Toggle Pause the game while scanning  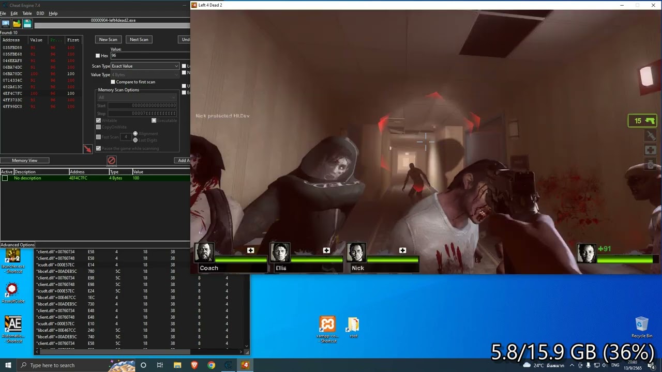[x=98, y=148]
